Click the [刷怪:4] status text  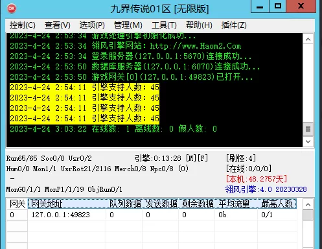(241, 158)
